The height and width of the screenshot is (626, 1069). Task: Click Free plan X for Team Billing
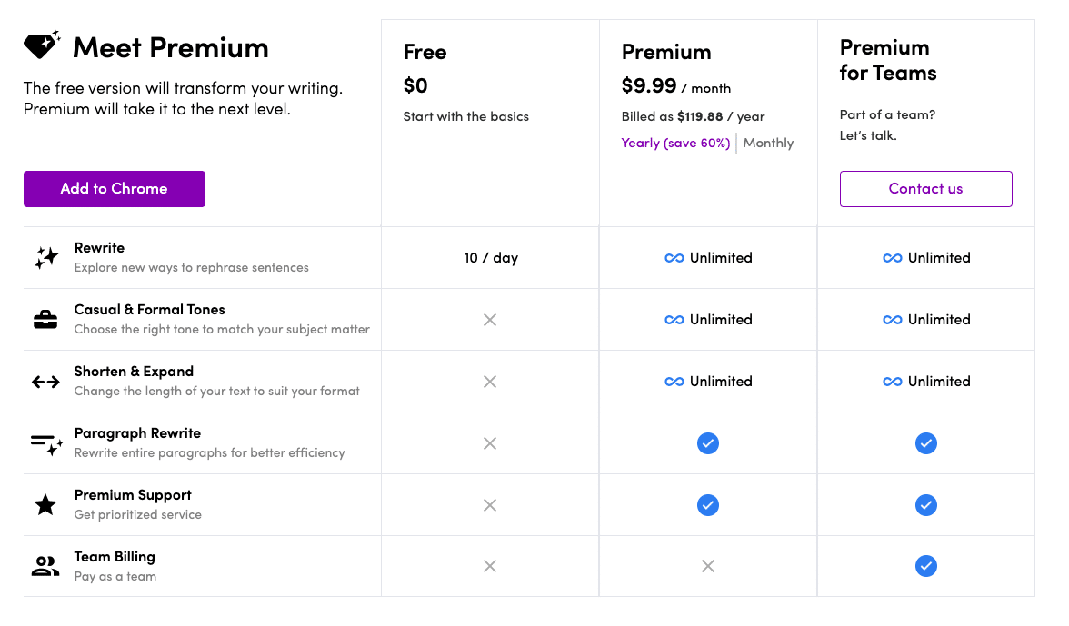[x=489, y=566]
